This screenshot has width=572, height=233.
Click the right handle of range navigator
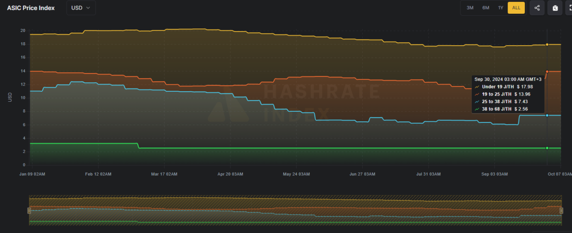pos(562,210)
